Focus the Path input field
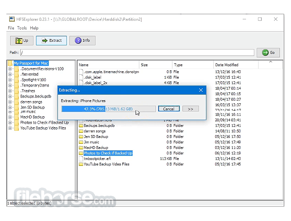The height and width of the screenshot is (221, 291). (x=137, y=53)
